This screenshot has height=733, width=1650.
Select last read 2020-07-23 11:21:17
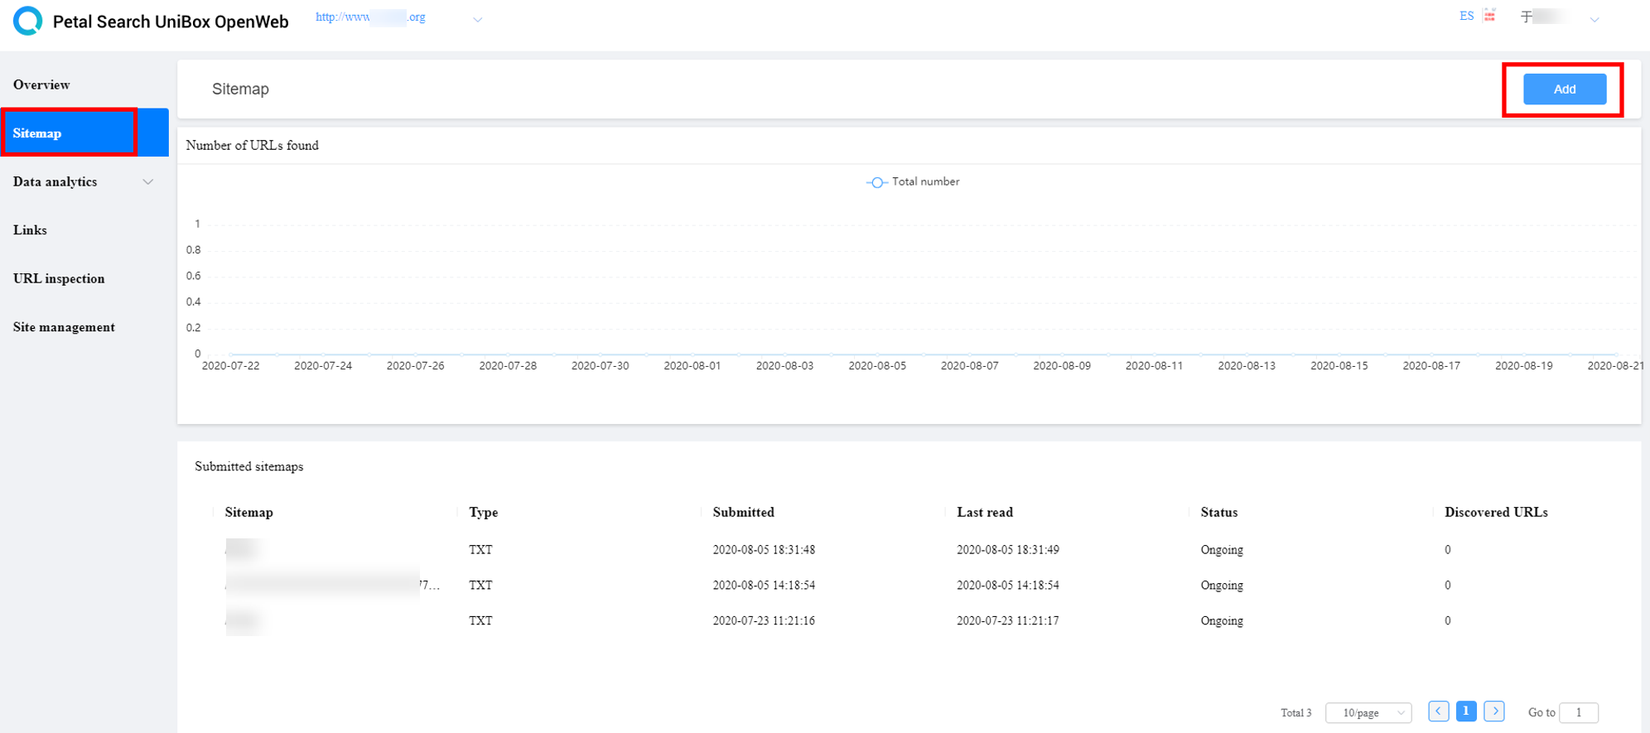1007,620
